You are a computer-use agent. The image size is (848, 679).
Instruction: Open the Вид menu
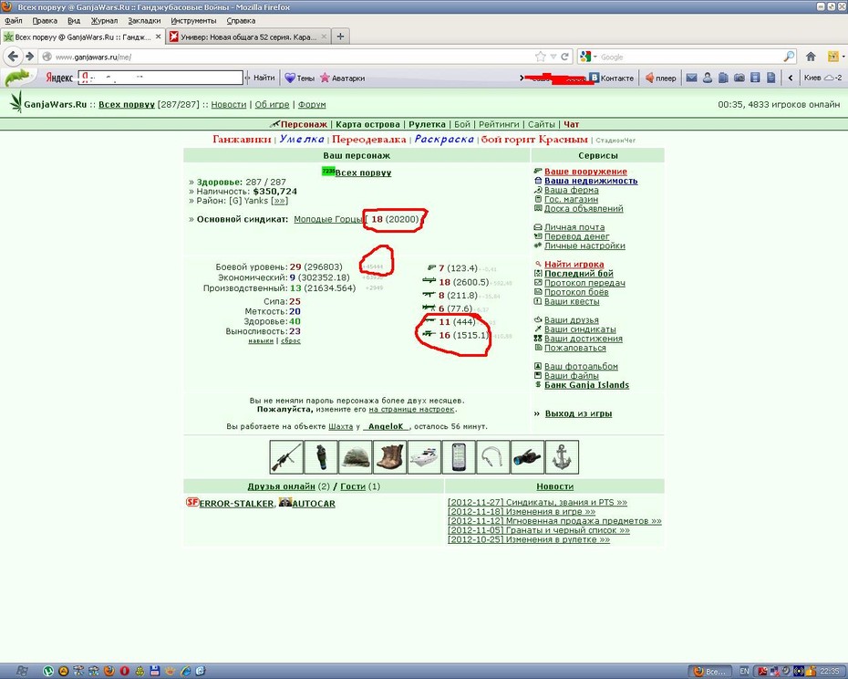point(74,21)
